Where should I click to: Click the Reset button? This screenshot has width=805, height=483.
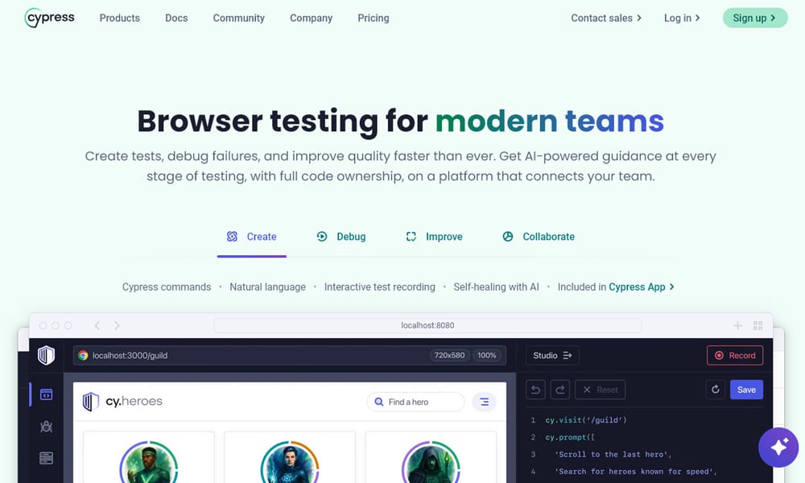601,390
